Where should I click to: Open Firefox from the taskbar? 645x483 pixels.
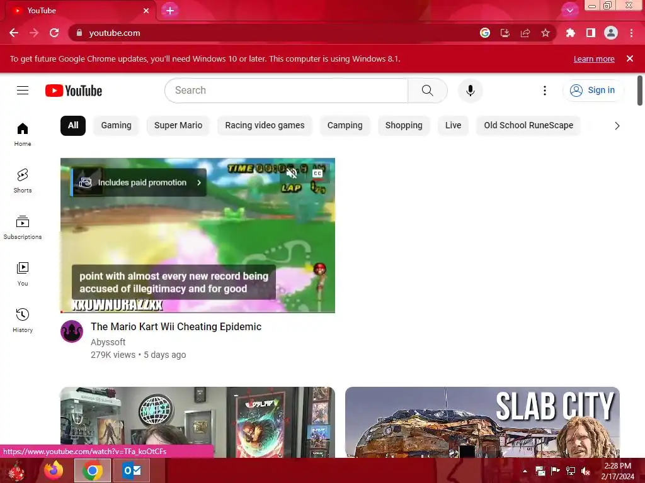point(54,470)
